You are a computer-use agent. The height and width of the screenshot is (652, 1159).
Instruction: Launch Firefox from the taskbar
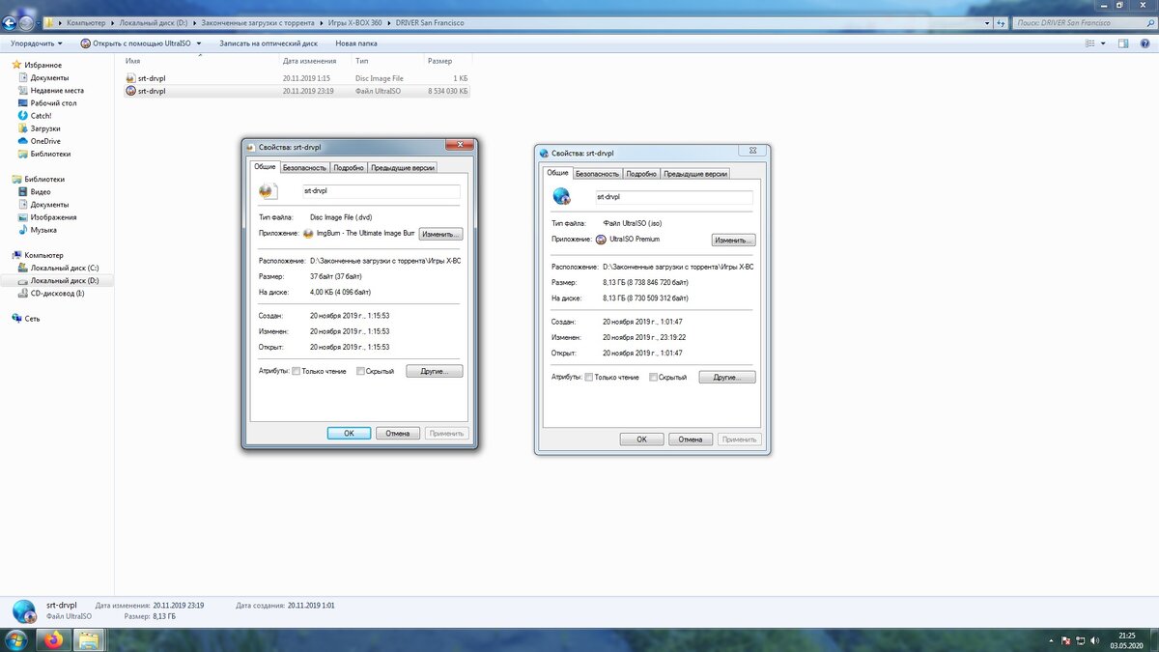point(52,639)
